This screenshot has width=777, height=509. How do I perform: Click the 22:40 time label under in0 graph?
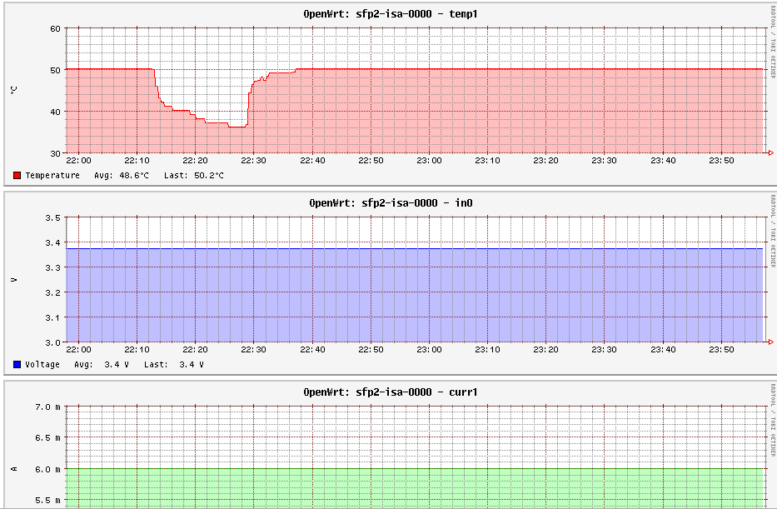pos(312,349)
